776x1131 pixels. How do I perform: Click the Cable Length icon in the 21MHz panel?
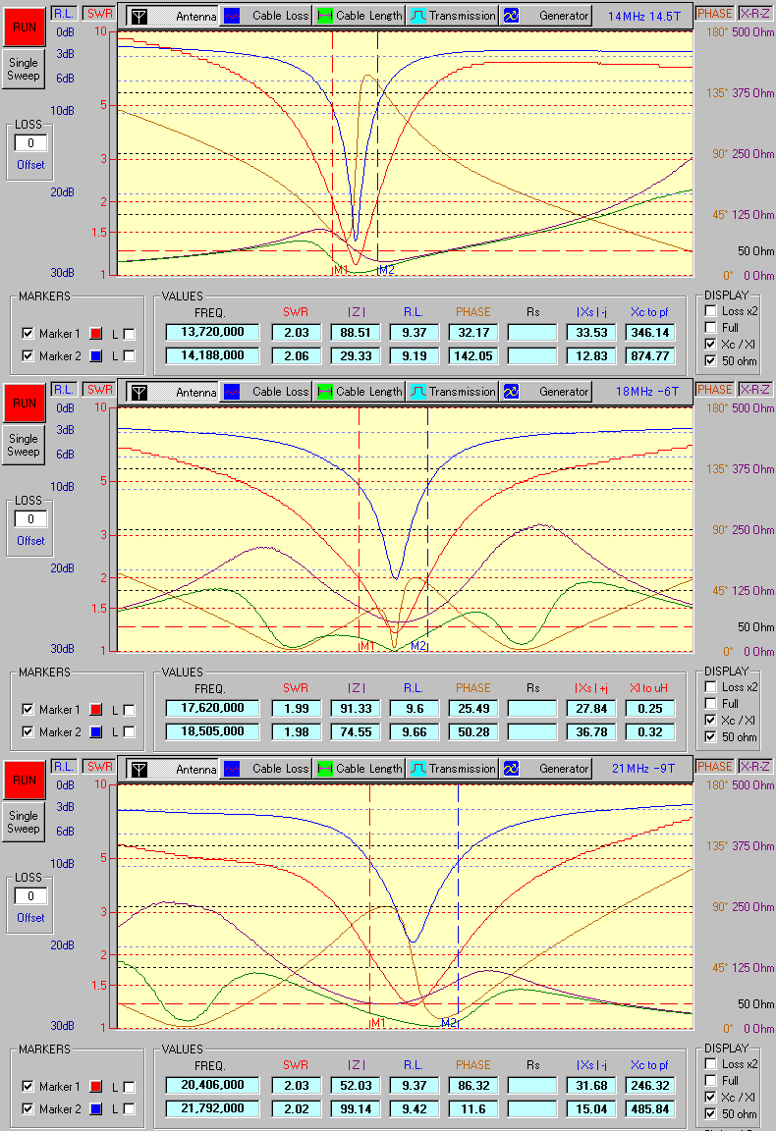325,768
